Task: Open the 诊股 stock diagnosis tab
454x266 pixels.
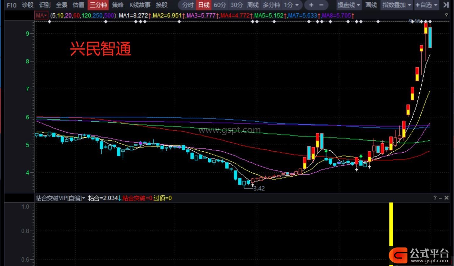Action: 28,5
